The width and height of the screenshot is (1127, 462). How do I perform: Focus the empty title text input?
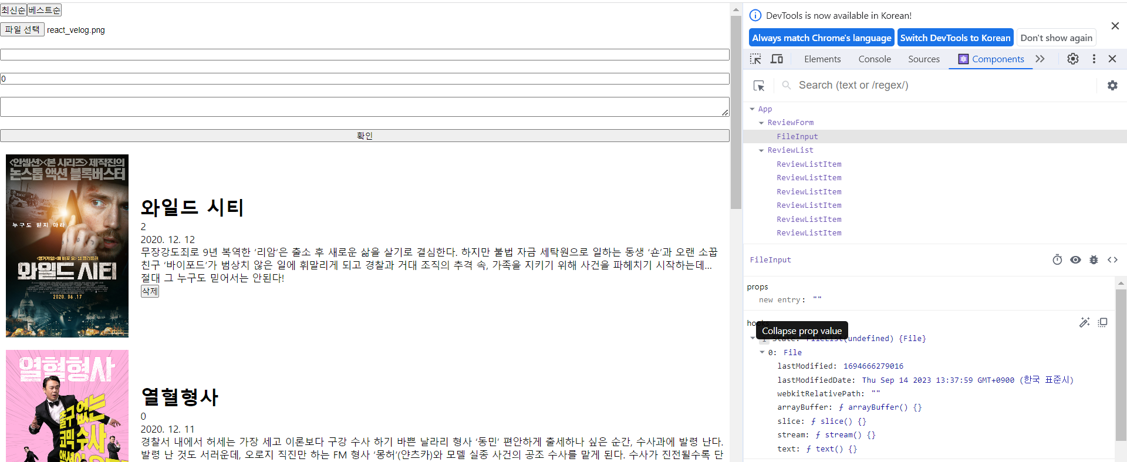(365, 55)
